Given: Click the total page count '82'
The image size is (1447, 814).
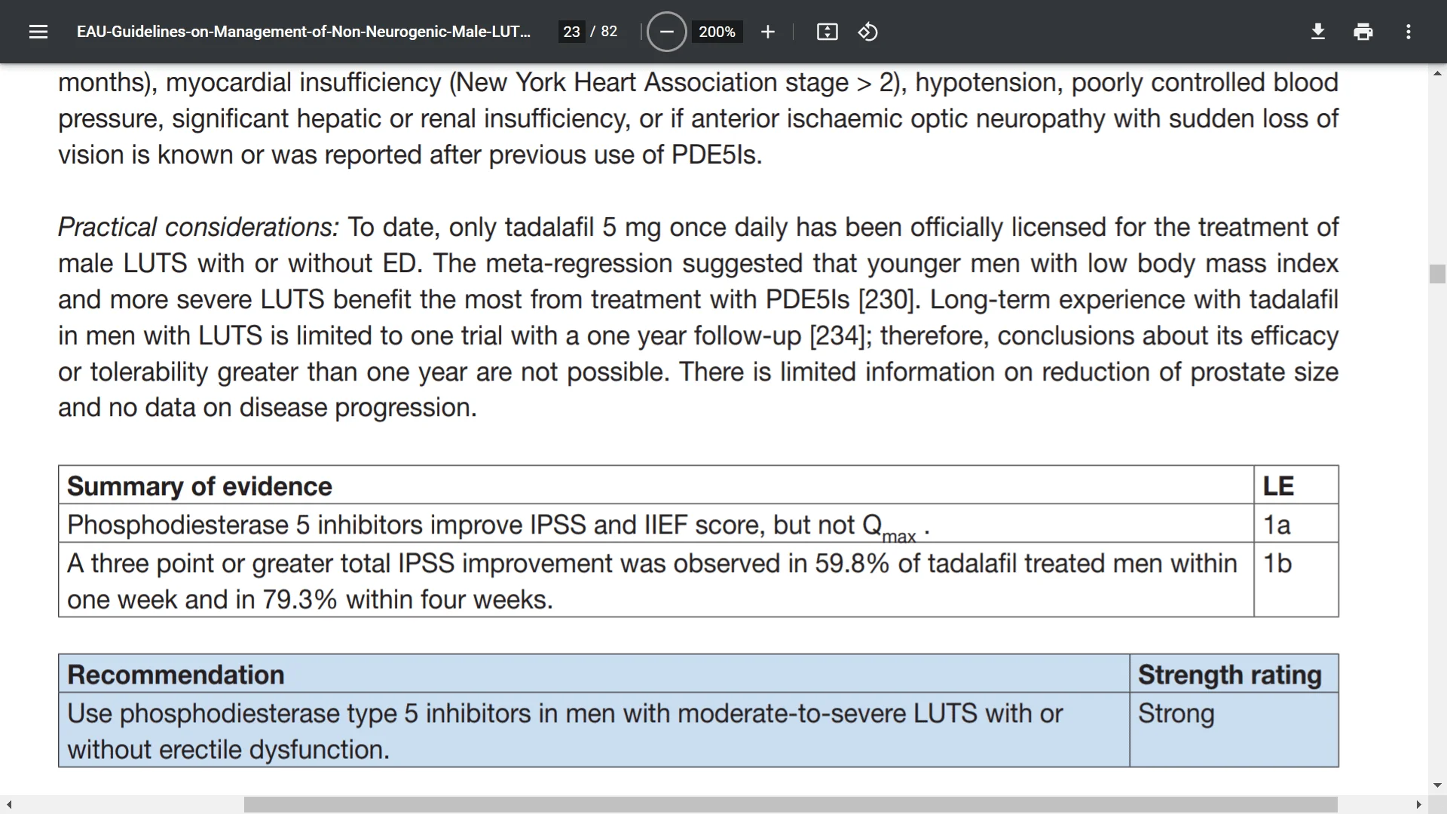Looking at the screenshot, I should point(609,32).
